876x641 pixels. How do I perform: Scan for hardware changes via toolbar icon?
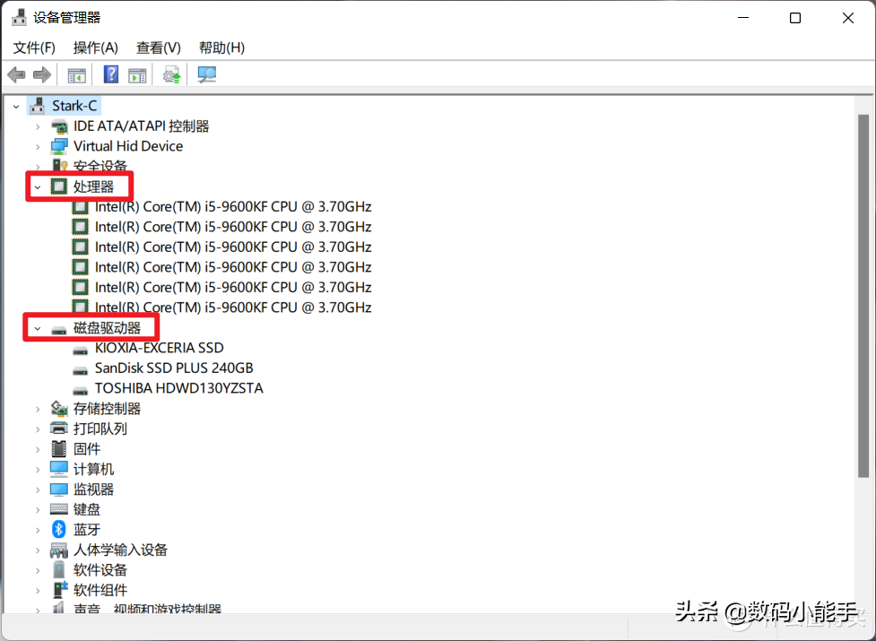[x=206, y=74]
